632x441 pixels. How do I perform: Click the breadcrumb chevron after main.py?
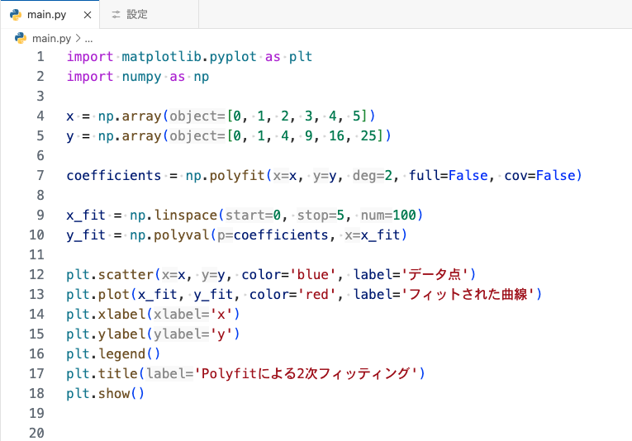point(78,39)
